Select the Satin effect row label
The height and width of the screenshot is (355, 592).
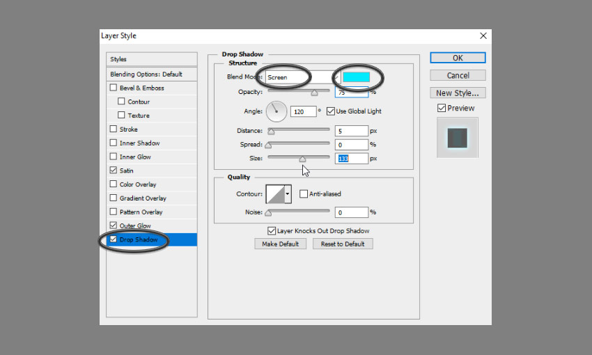coord(127,171)
